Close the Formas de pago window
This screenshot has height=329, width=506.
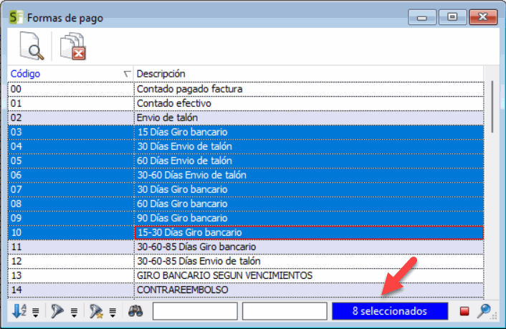click(x=483, y=17)
